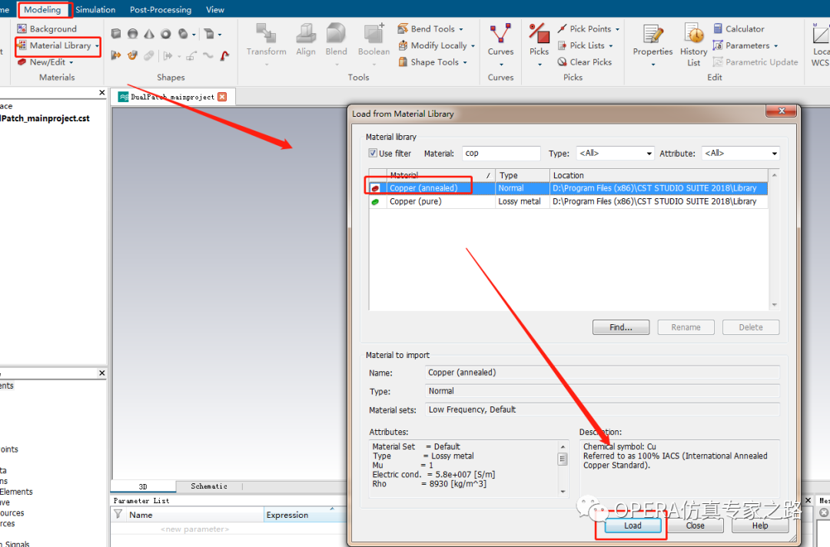Click the Align tool

[x=305, y=40]
